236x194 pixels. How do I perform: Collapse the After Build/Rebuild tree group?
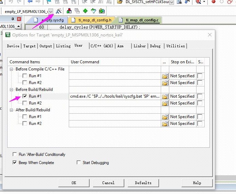[x=12, y=110]
